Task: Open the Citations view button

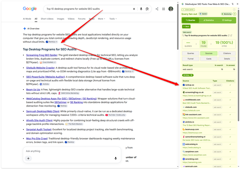Action: 227,53
